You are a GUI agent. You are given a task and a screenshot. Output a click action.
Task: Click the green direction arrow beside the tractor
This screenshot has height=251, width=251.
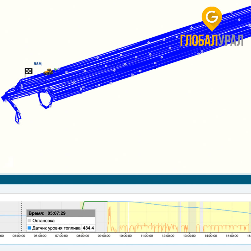[x=56, y=69]
